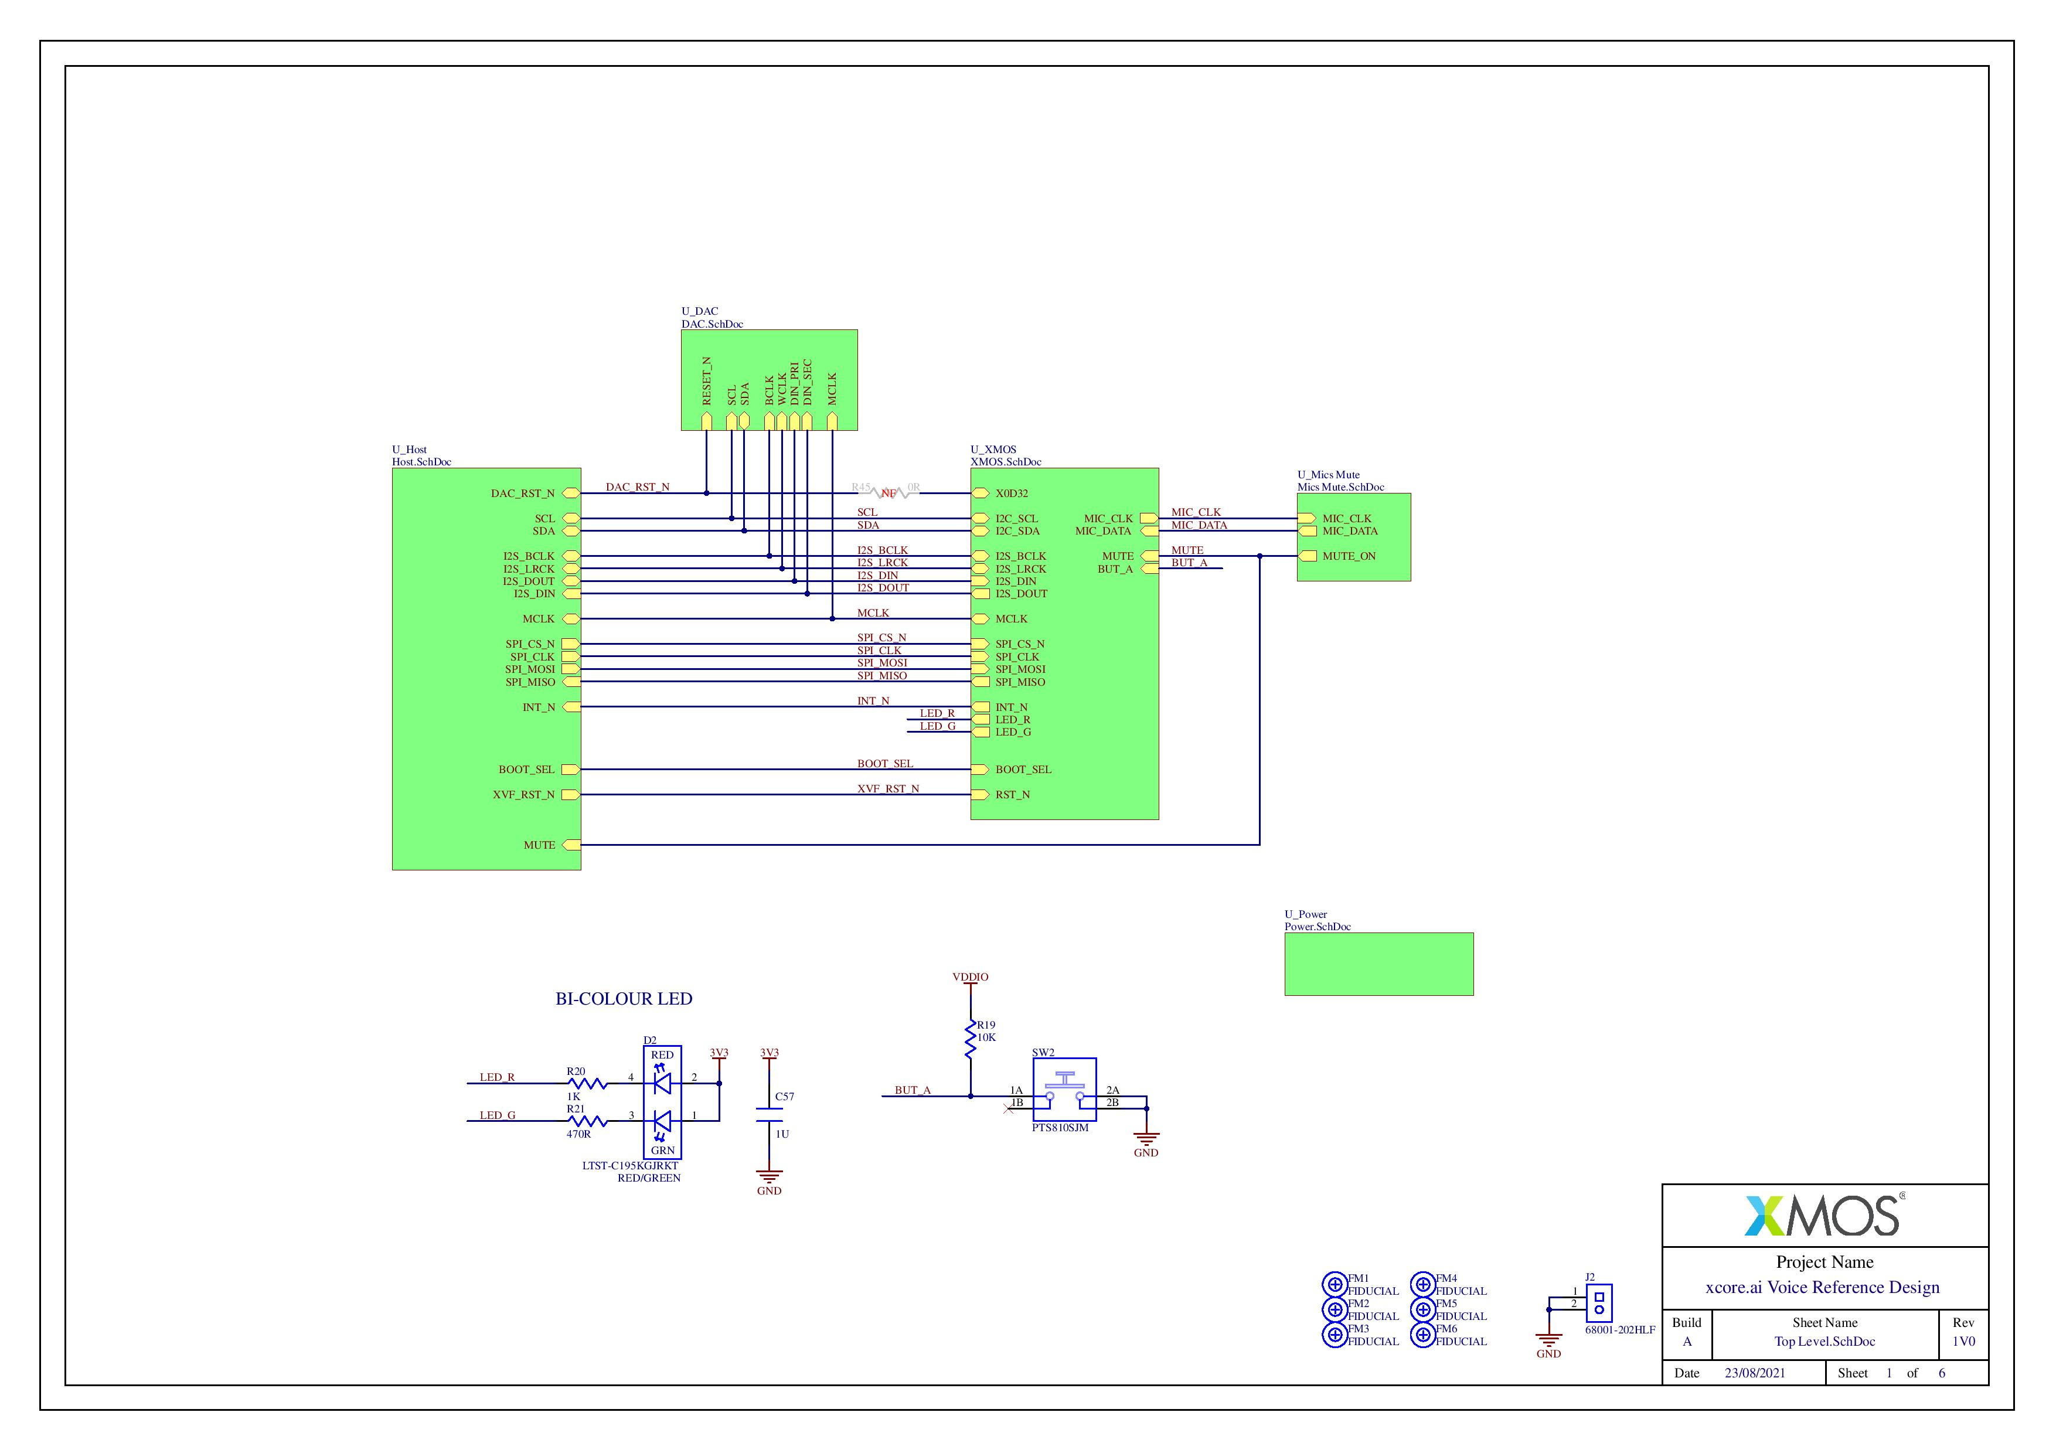The height and width of the screenshot is (1453, 2056).
Task: Click the XVF_RST_N net label on wire
Action: pyautogui.click(x=887, y=789)
